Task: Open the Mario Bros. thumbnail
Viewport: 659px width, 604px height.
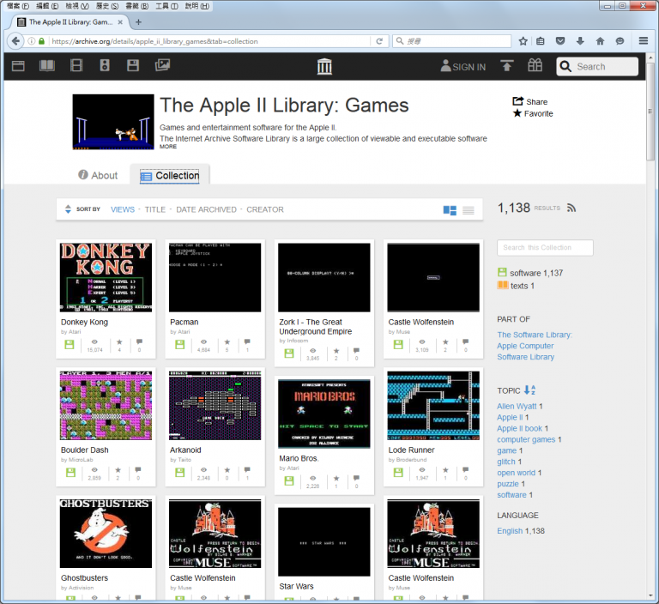Action: 324,414
